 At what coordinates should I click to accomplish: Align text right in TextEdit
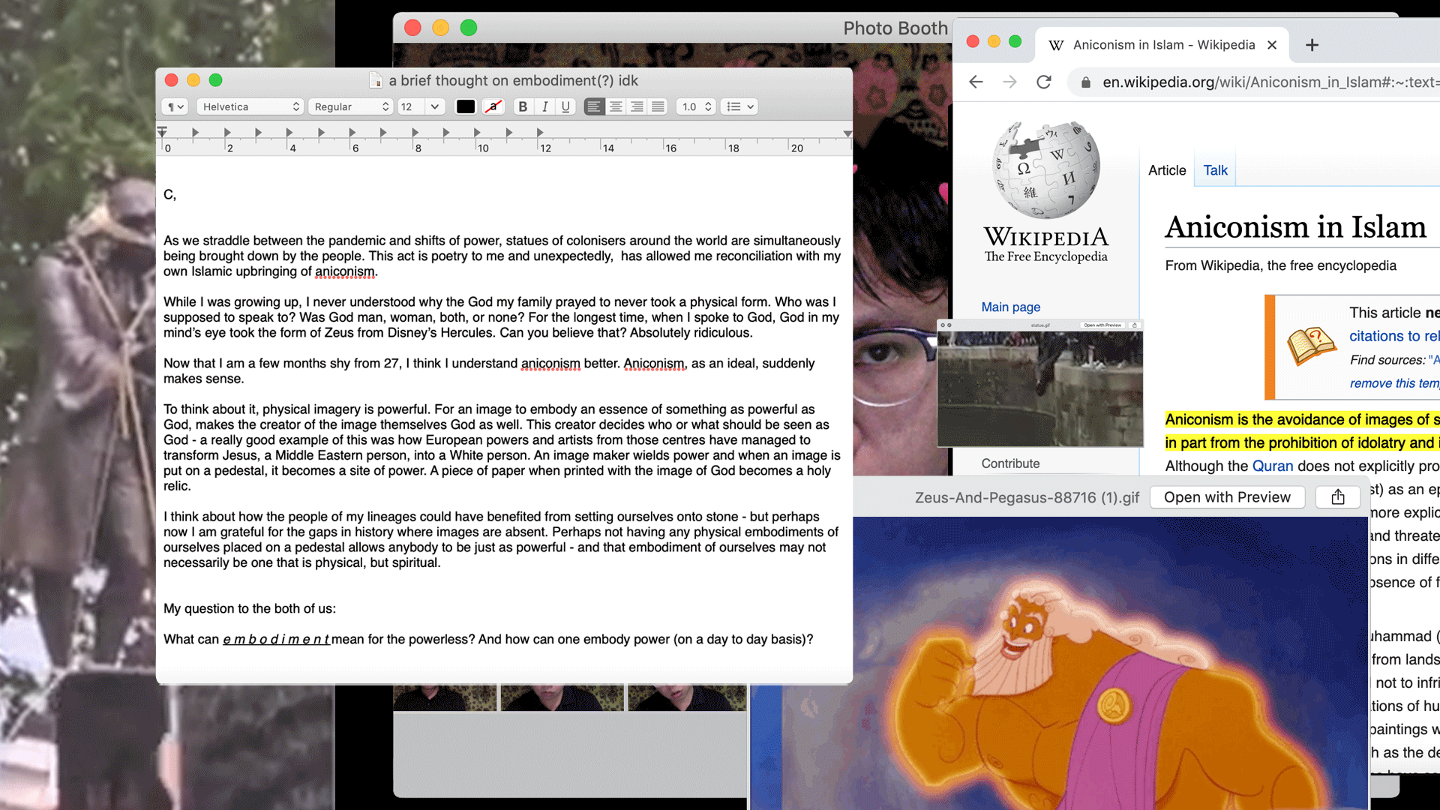point(637,106)
